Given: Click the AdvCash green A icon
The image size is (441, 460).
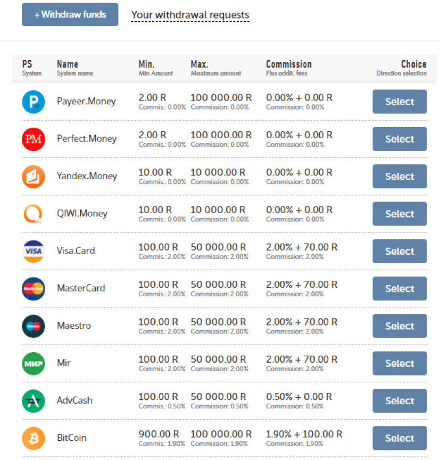Looking at the screenshot, I should pos(34,401).
